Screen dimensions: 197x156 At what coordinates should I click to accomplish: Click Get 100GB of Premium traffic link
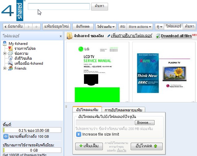[25, 155]
